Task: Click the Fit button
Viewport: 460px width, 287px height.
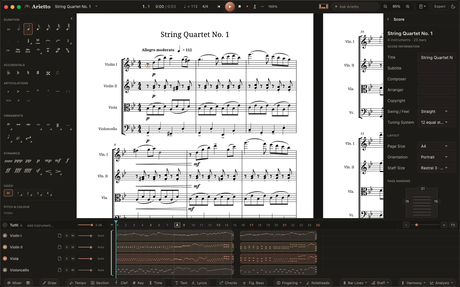Action: [453, 225]
